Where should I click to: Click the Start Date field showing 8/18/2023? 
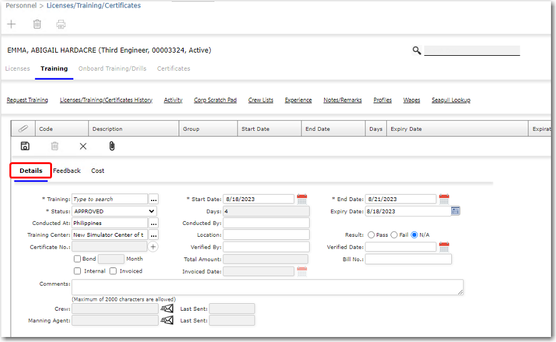259,199
